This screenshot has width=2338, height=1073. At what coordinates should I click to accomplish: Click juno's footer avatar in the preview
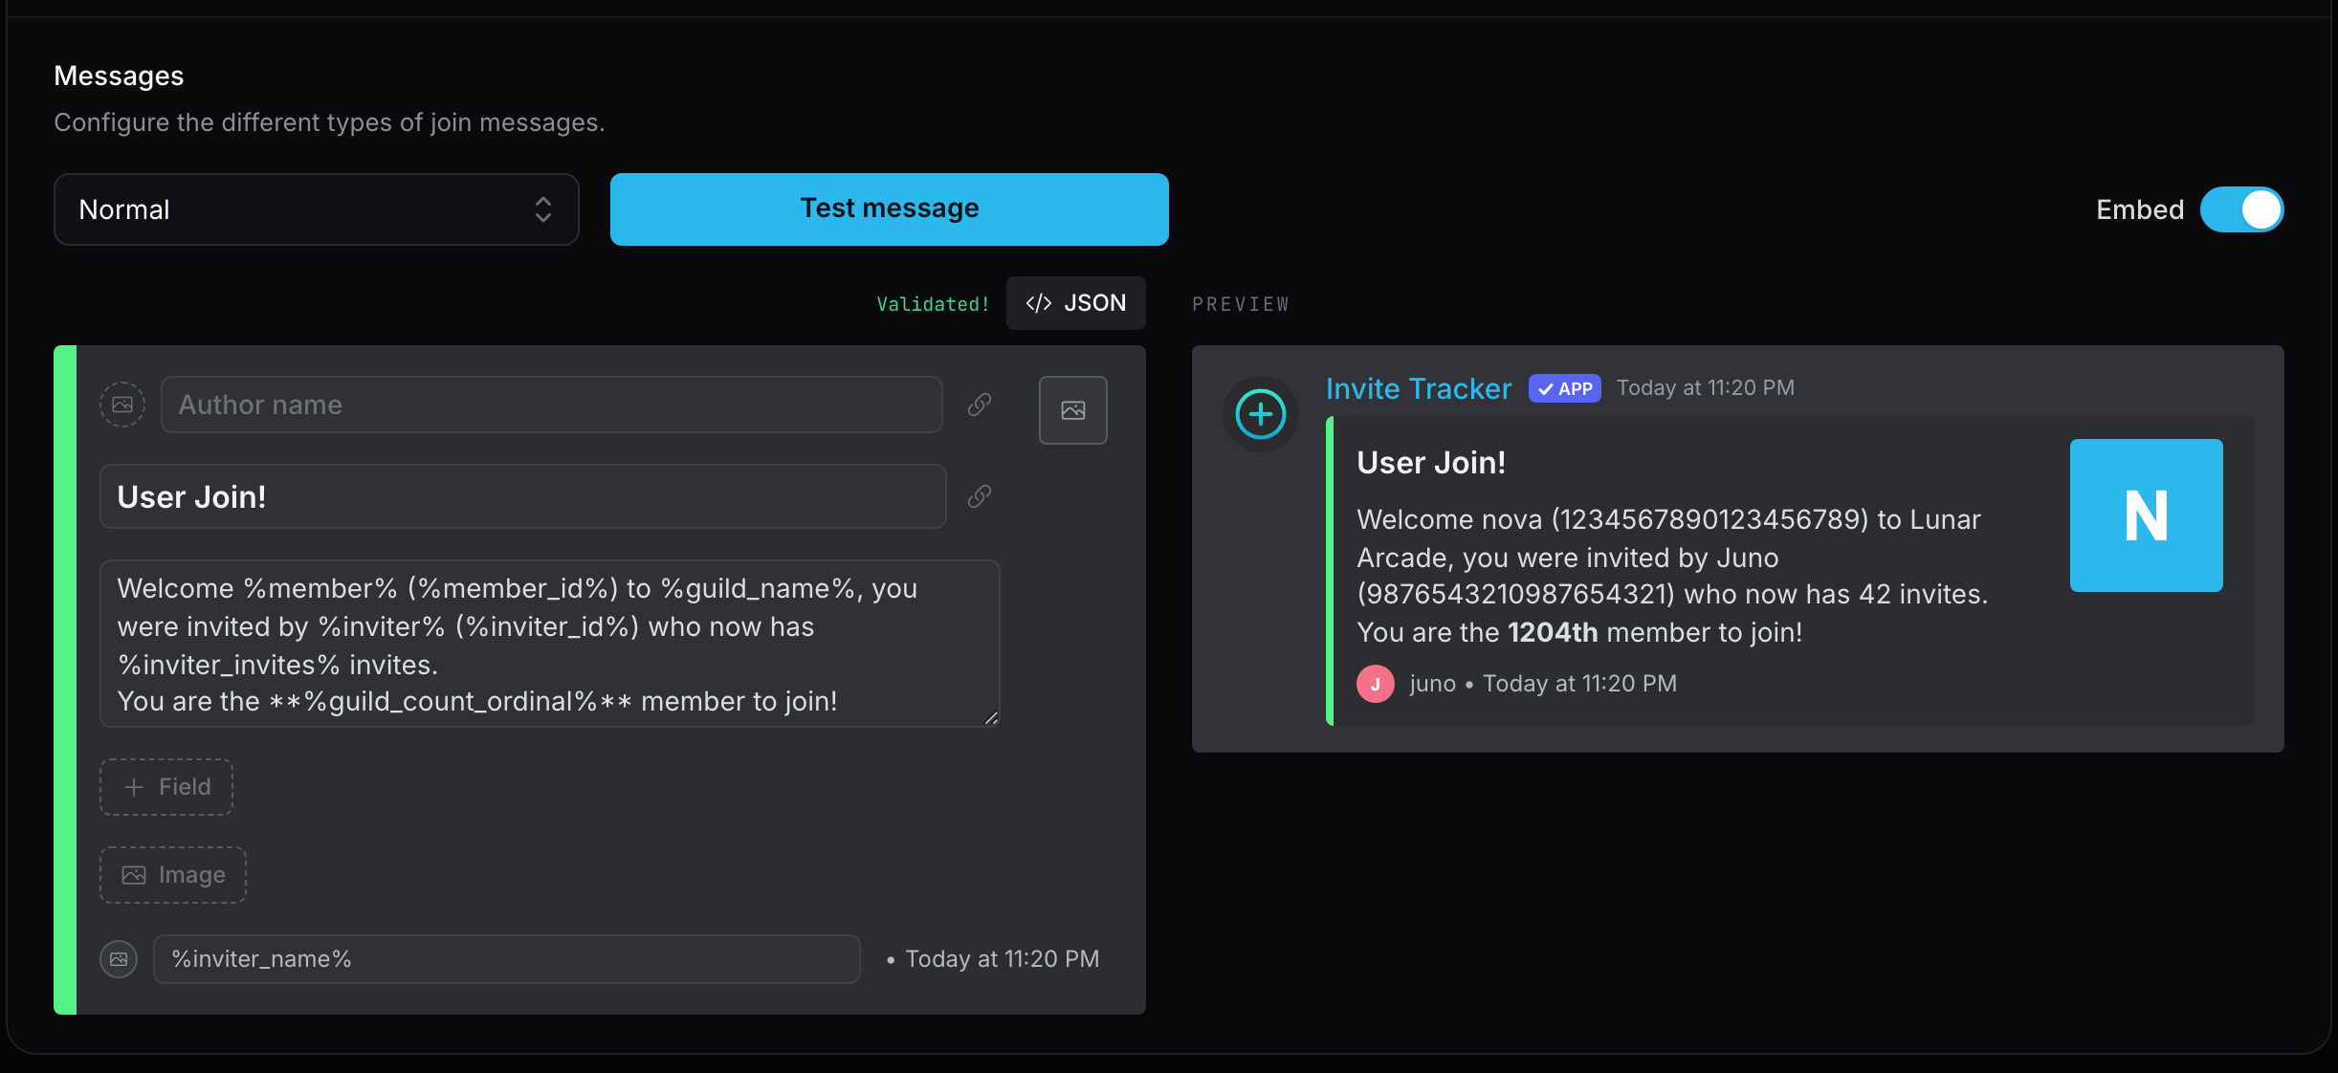coord(1376,684)
